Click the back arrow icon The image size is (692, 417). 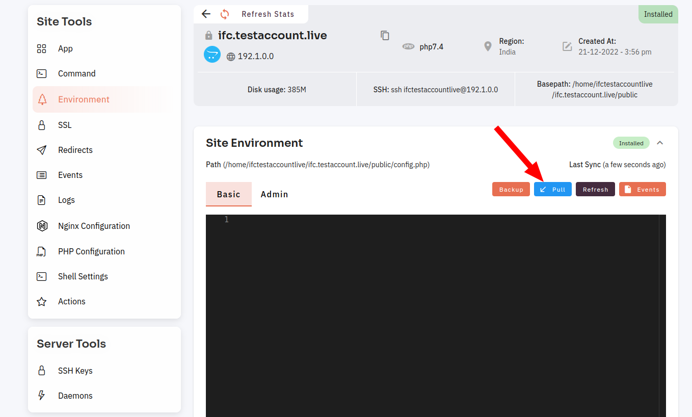pyautogui.click(x=206, y=14)
